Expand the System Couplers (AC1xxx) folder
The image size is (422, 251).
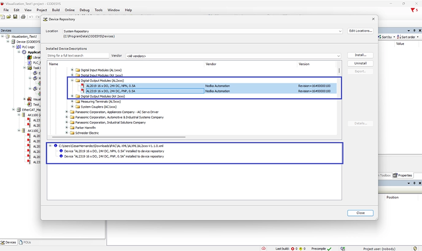(x=72, y=106)
